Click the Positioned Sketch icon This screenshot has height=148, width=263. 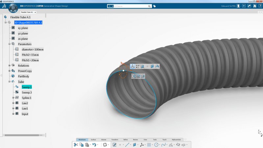114,145
